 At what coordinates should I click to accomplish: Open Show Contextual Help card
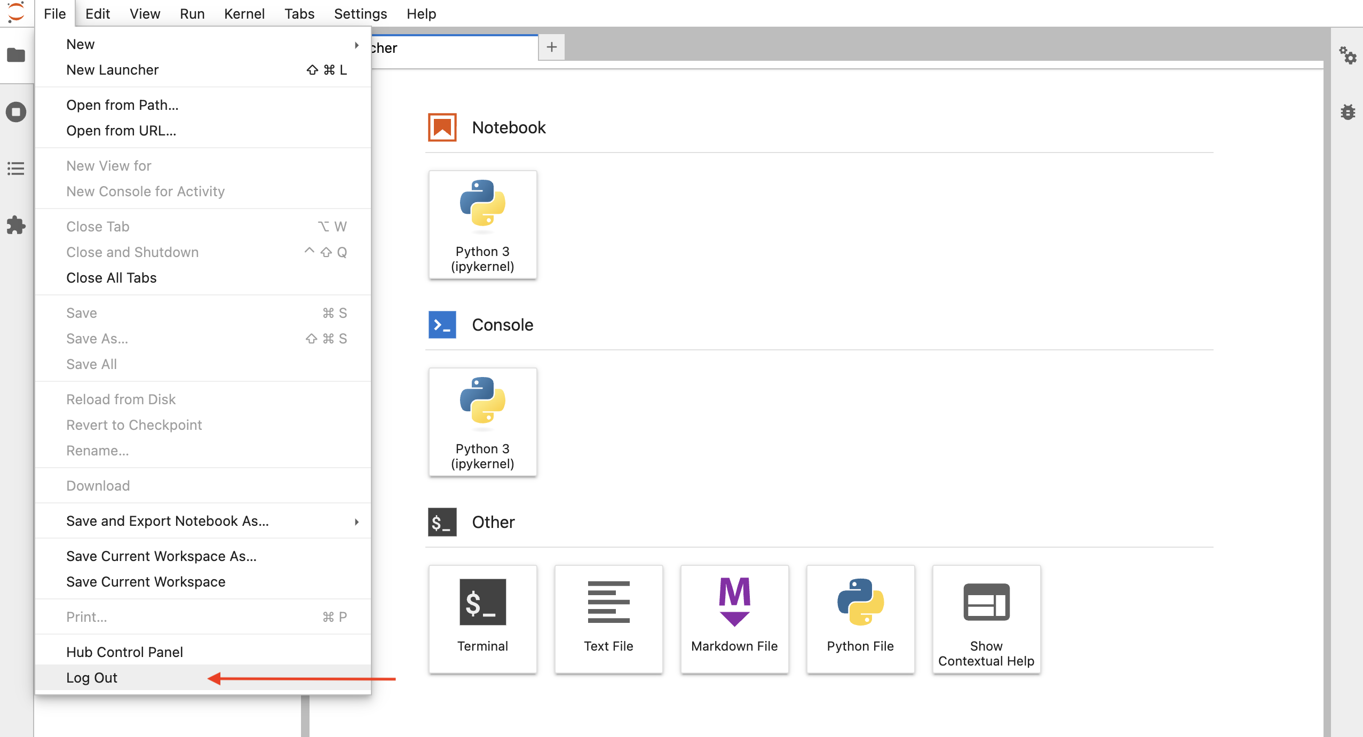986,619
